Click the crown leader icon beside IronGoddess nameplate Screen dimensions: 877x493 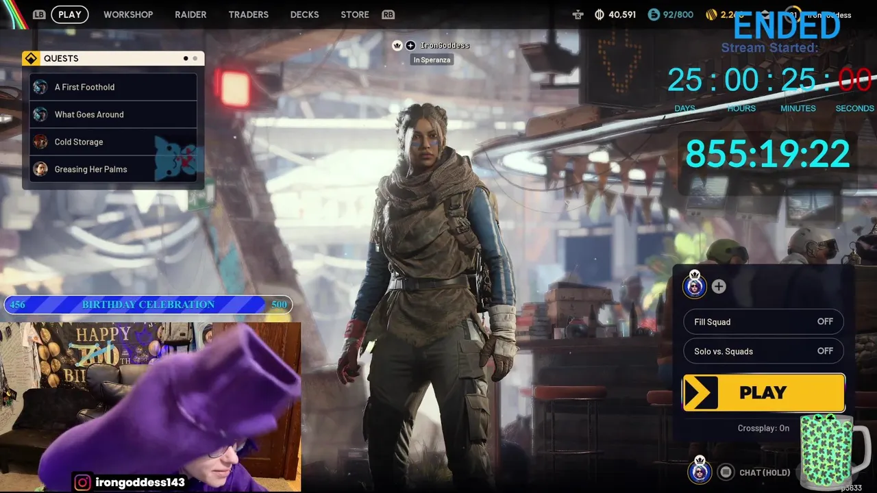tap(397, 45)
